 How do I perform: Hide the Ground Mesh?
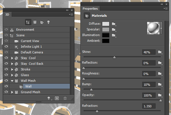(6, 92)
